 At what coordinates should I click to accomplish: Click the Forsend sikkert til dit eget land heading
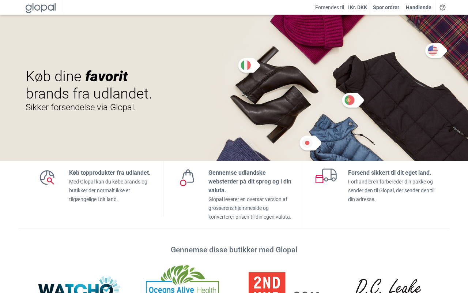pyautogui.click(x=390, y=173)
